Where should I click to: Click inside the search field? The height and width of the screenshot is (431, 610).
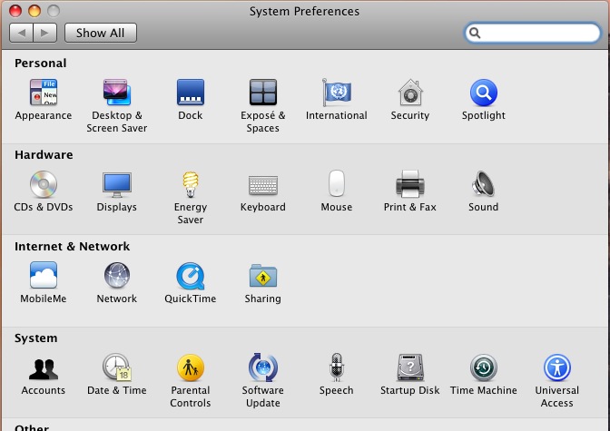[x=533, y=33]
